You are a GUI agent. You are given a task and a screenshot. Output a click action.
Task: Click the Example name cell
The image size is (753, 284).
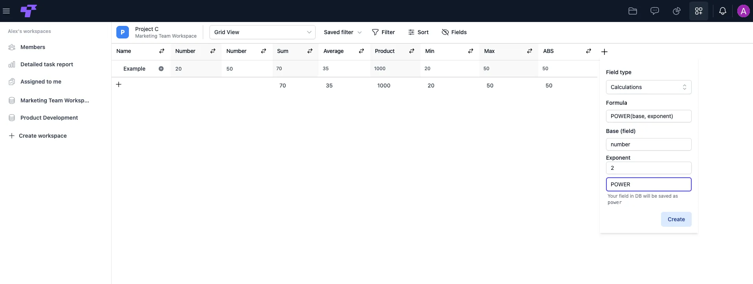pyautogui.click(x=141, y=69)
